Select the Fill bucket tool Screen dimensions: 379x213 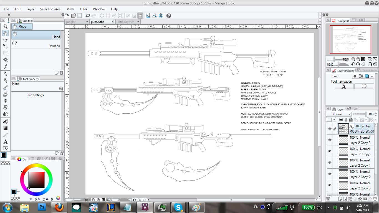coord(5,121)
